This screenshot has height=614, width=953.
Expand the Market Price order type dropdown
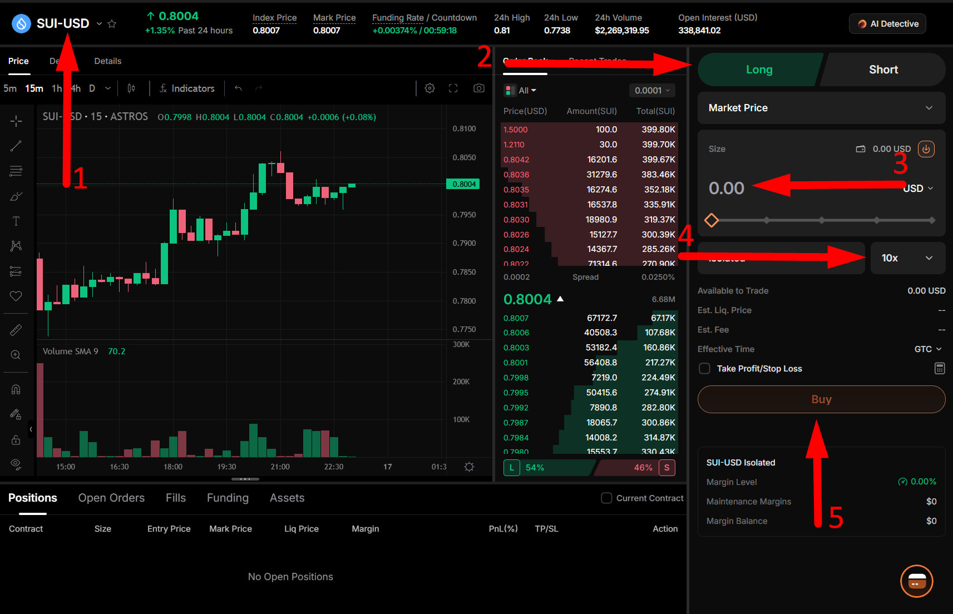(x=821, y=108)
